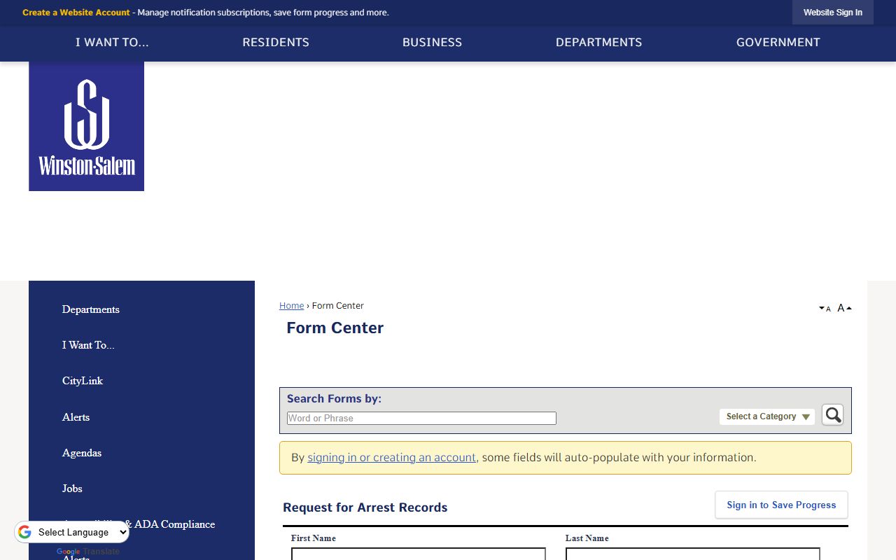The image size is (896, 560).
Task: Click the Form Center breadcrumb text
Action: 337,306
